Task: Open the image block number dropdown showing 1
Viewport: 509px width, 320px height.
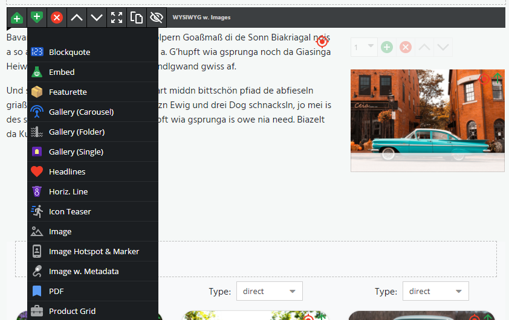Action: (364, 47)
